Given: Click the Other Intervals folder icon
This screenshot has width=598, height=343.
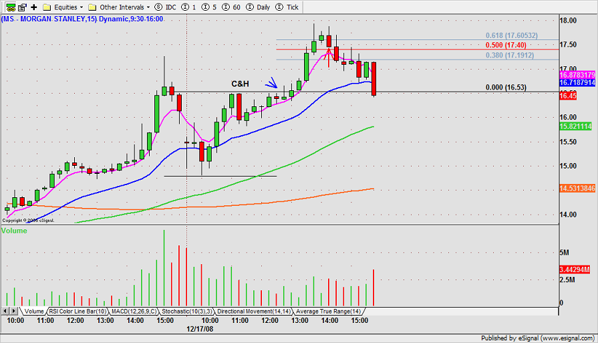Looking at the screenshot, I should [x=92, y=7].
